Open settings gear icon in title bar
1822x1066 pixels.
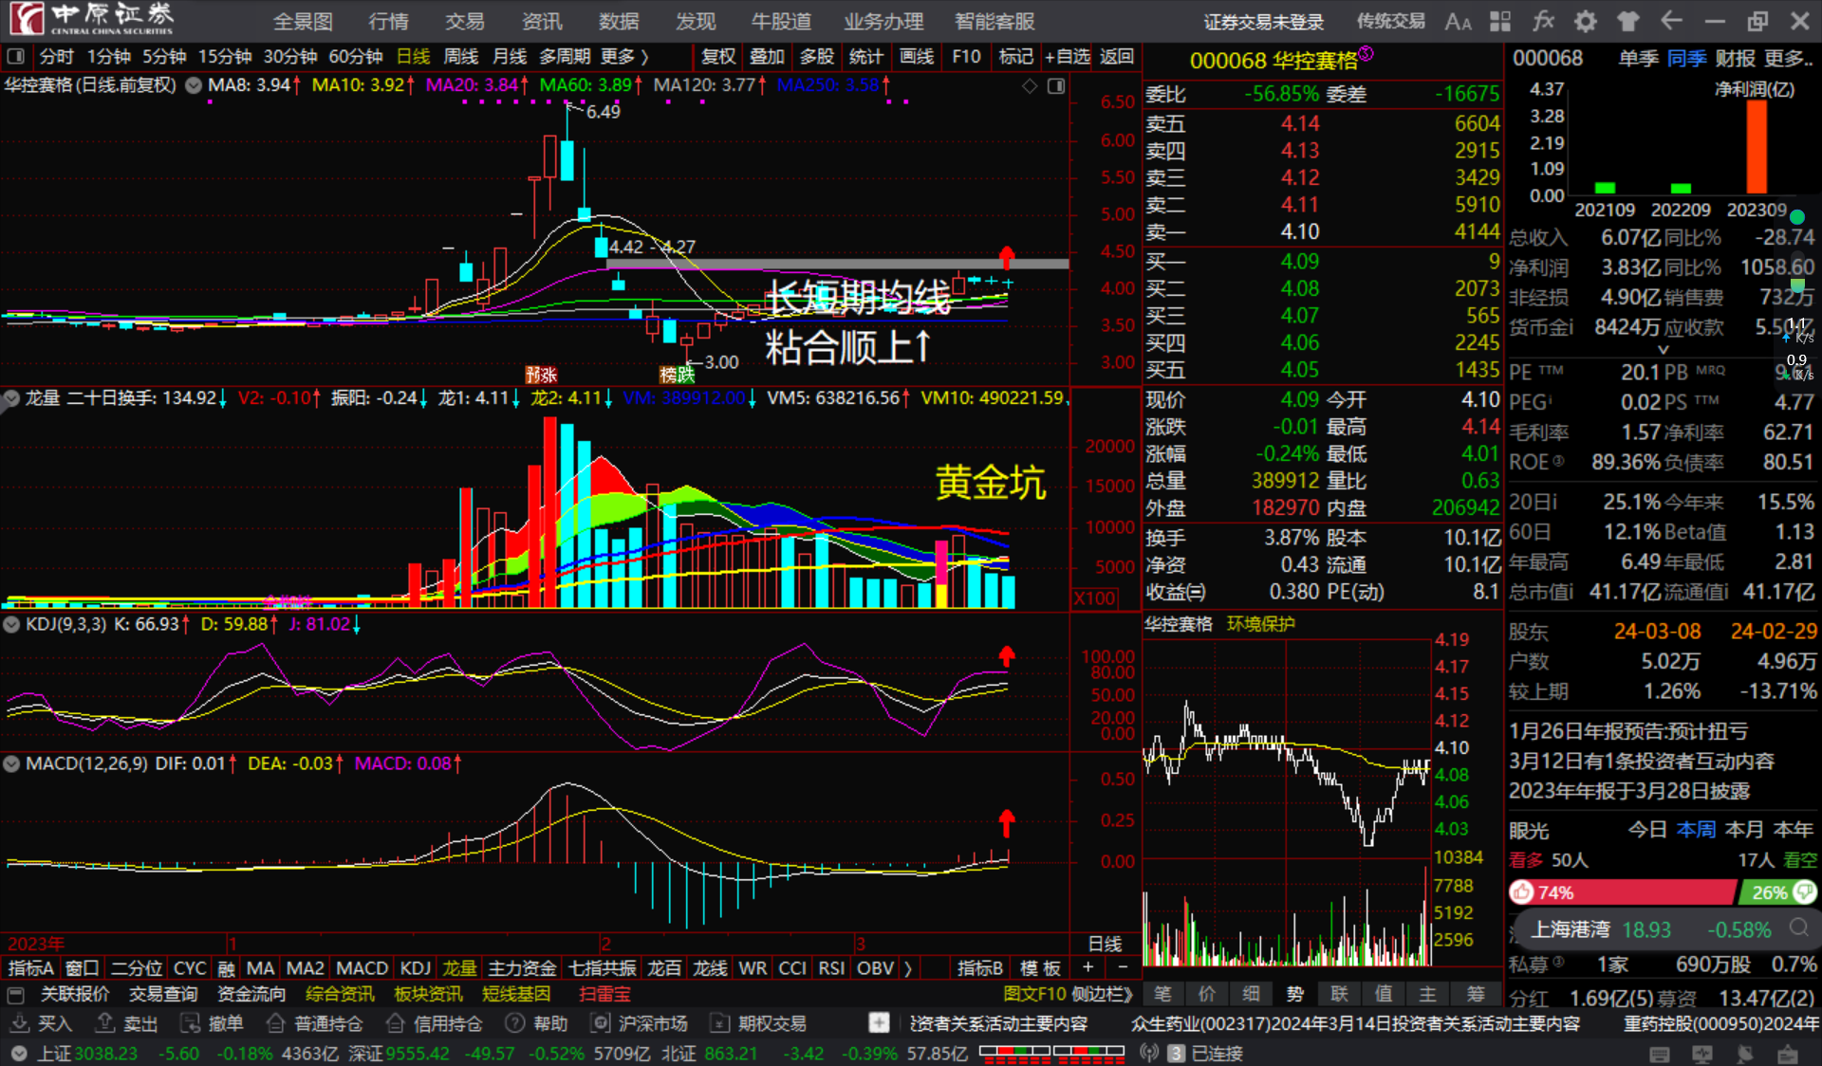click(x=1586, y=22)
